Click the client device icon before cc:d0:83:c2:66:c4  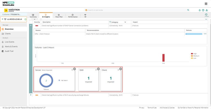[x=5, y=19]
